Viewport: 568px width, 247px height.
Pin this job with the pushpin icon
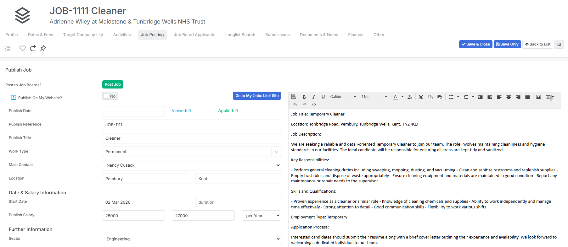[43, 48]
